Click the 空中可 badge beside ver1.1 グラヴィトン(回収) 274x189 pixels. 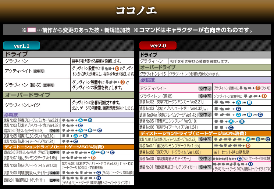pyautogui.click(x=49, y=85)
